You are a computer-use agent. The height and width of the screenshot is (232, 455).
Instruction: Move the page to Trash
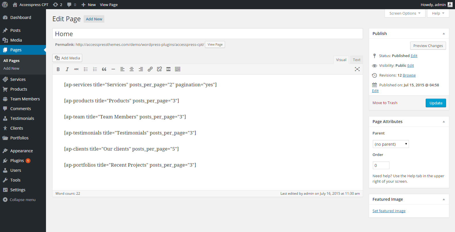[x=385, y=103]
